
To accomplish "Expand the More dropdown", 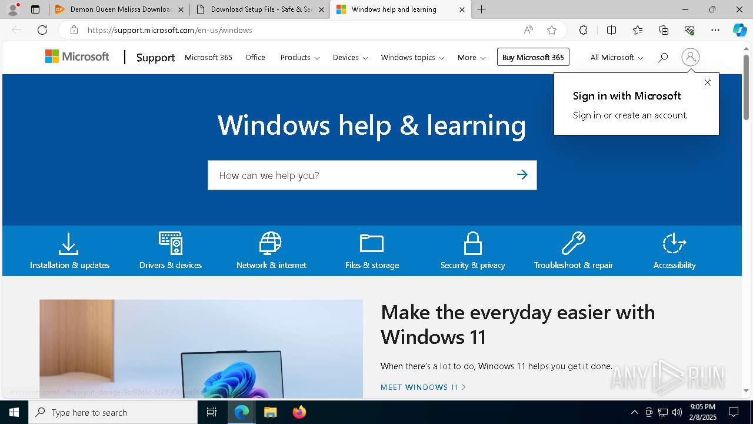I will point(471,57).
